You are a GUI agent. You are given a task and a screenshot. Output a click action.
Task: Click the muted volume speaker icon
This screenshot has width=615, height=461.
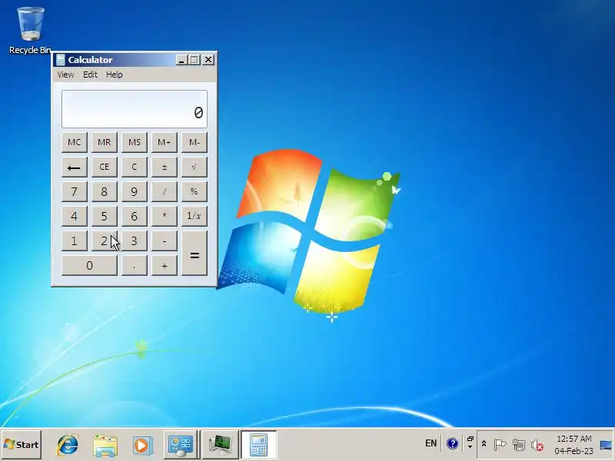tap(537, 445)
